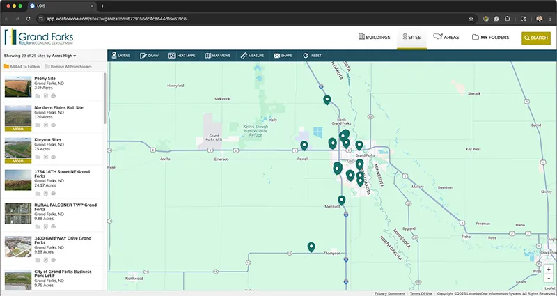Image resolution: width=557 pixels, height=296 pixels.
Task: Click the print icon under Peony Site
Action: 54,96
